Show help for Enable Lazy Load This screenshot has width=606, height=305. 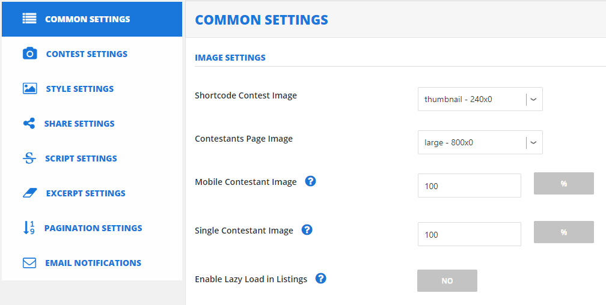(x=321, y=279)
